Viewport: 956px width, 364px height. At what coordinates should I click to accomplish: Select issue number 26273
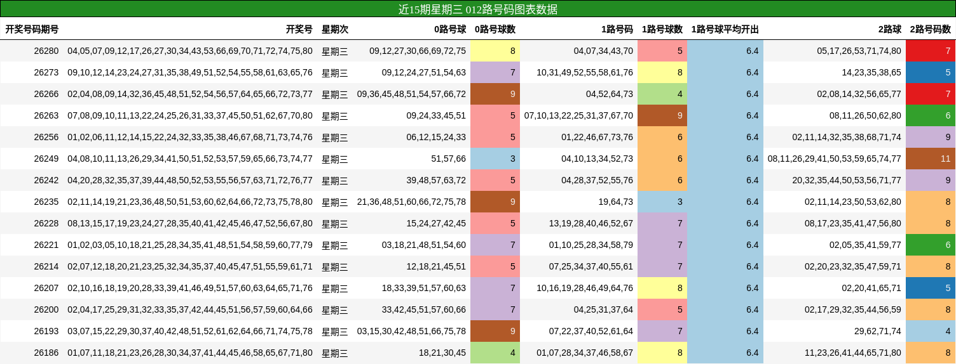[46, 72]
